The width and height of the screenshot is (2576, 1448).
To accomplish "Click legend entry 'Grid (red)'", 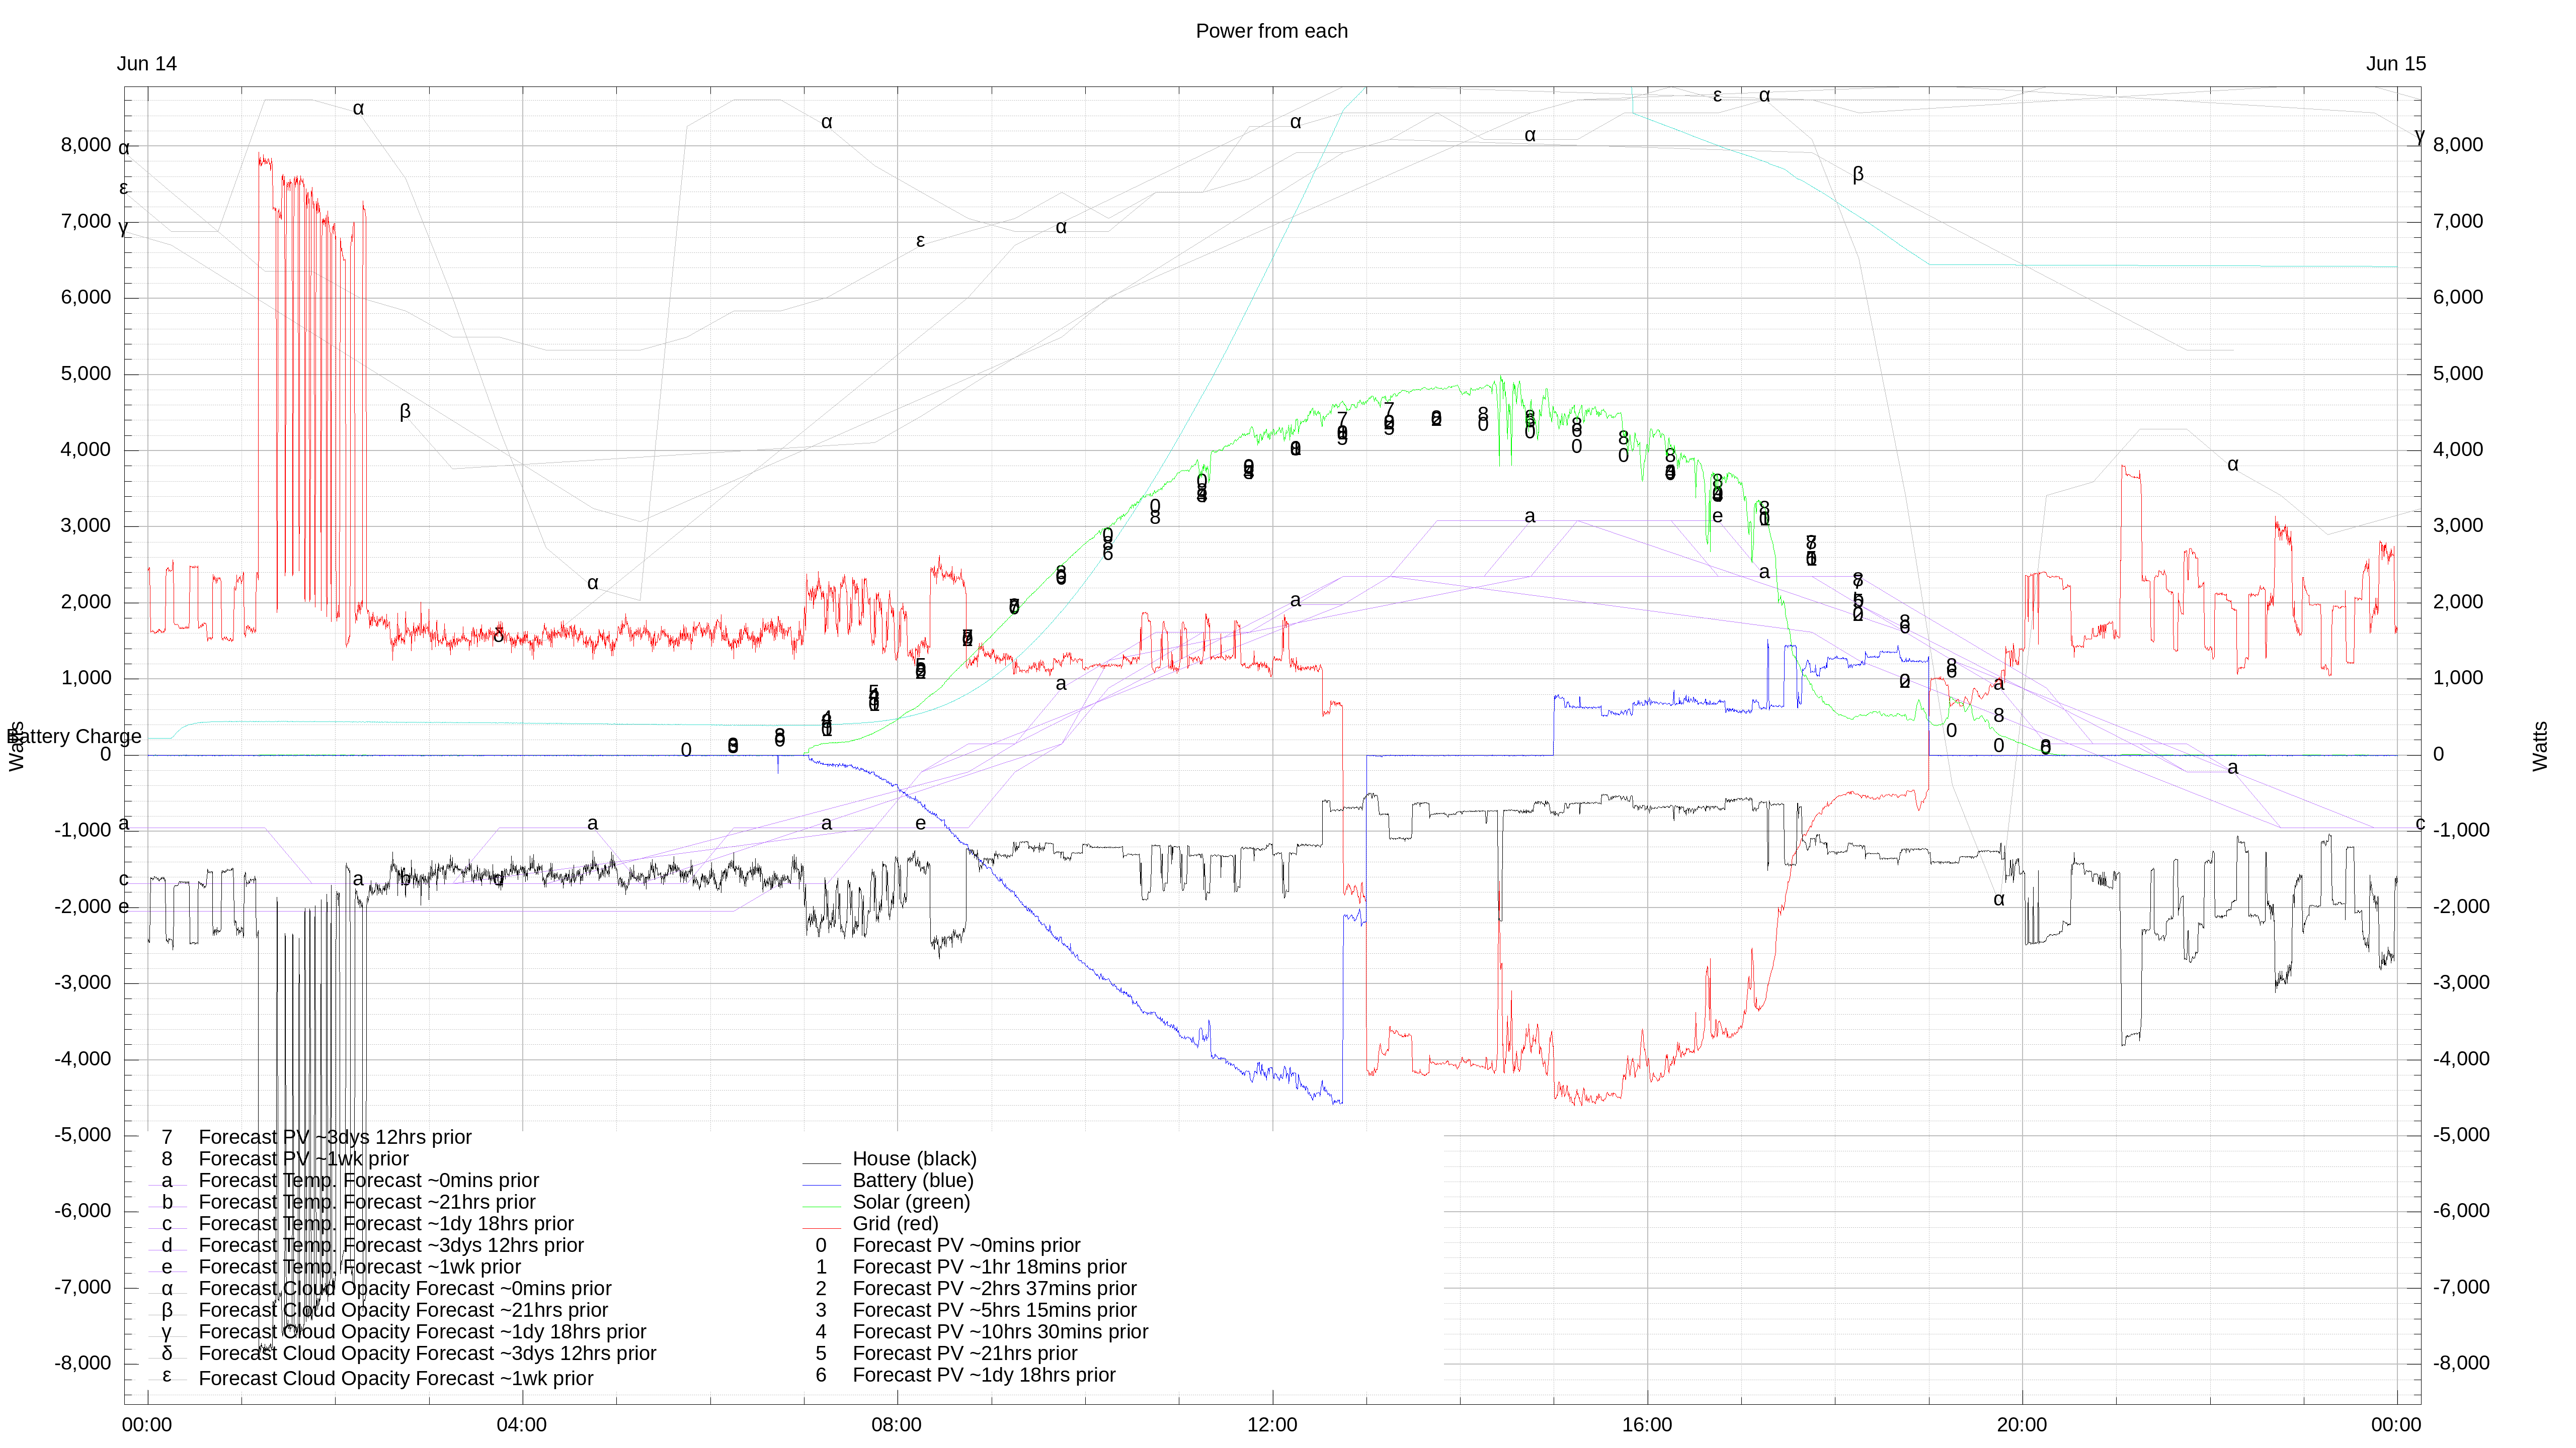I will coord(895,1224).
